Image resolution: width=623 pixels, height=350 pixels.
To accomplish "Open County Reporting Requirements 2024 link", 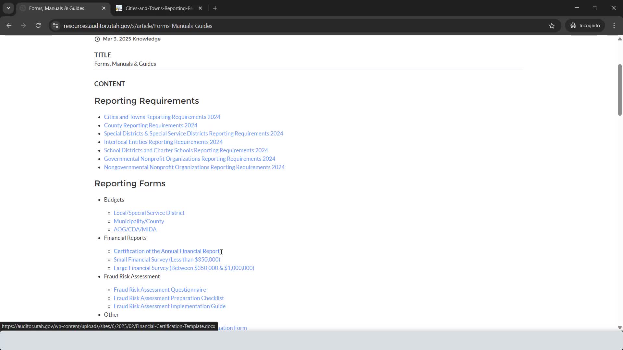I will pos(150,125).
